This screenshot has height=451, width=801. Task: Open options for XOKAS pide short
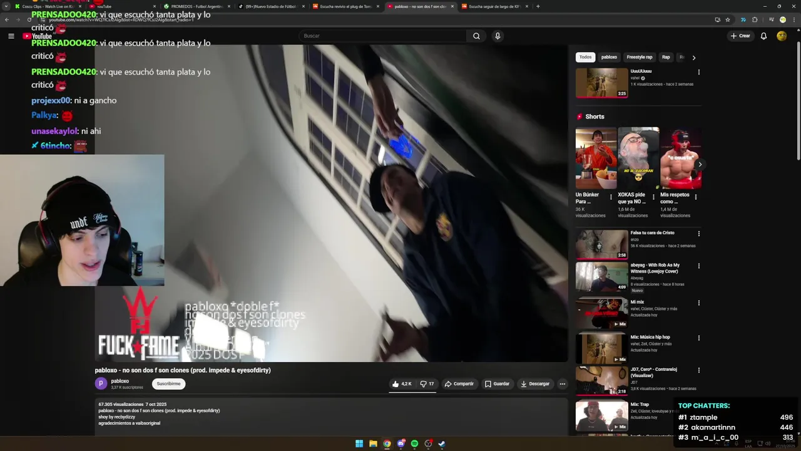(653, 197)
